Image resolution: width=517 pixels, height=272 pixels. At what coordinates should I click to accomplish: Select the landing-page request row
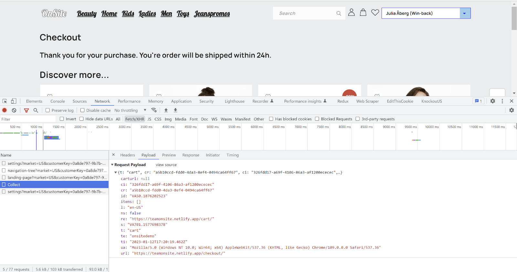(x=54, y=177)
